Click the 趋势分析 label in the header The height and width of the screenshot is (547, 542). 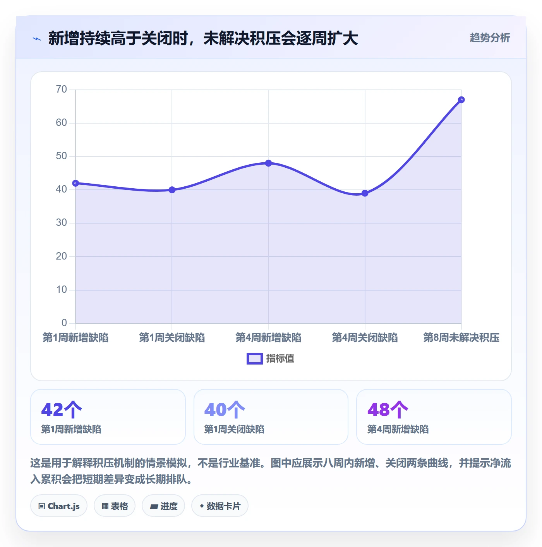tap(490, 38)
